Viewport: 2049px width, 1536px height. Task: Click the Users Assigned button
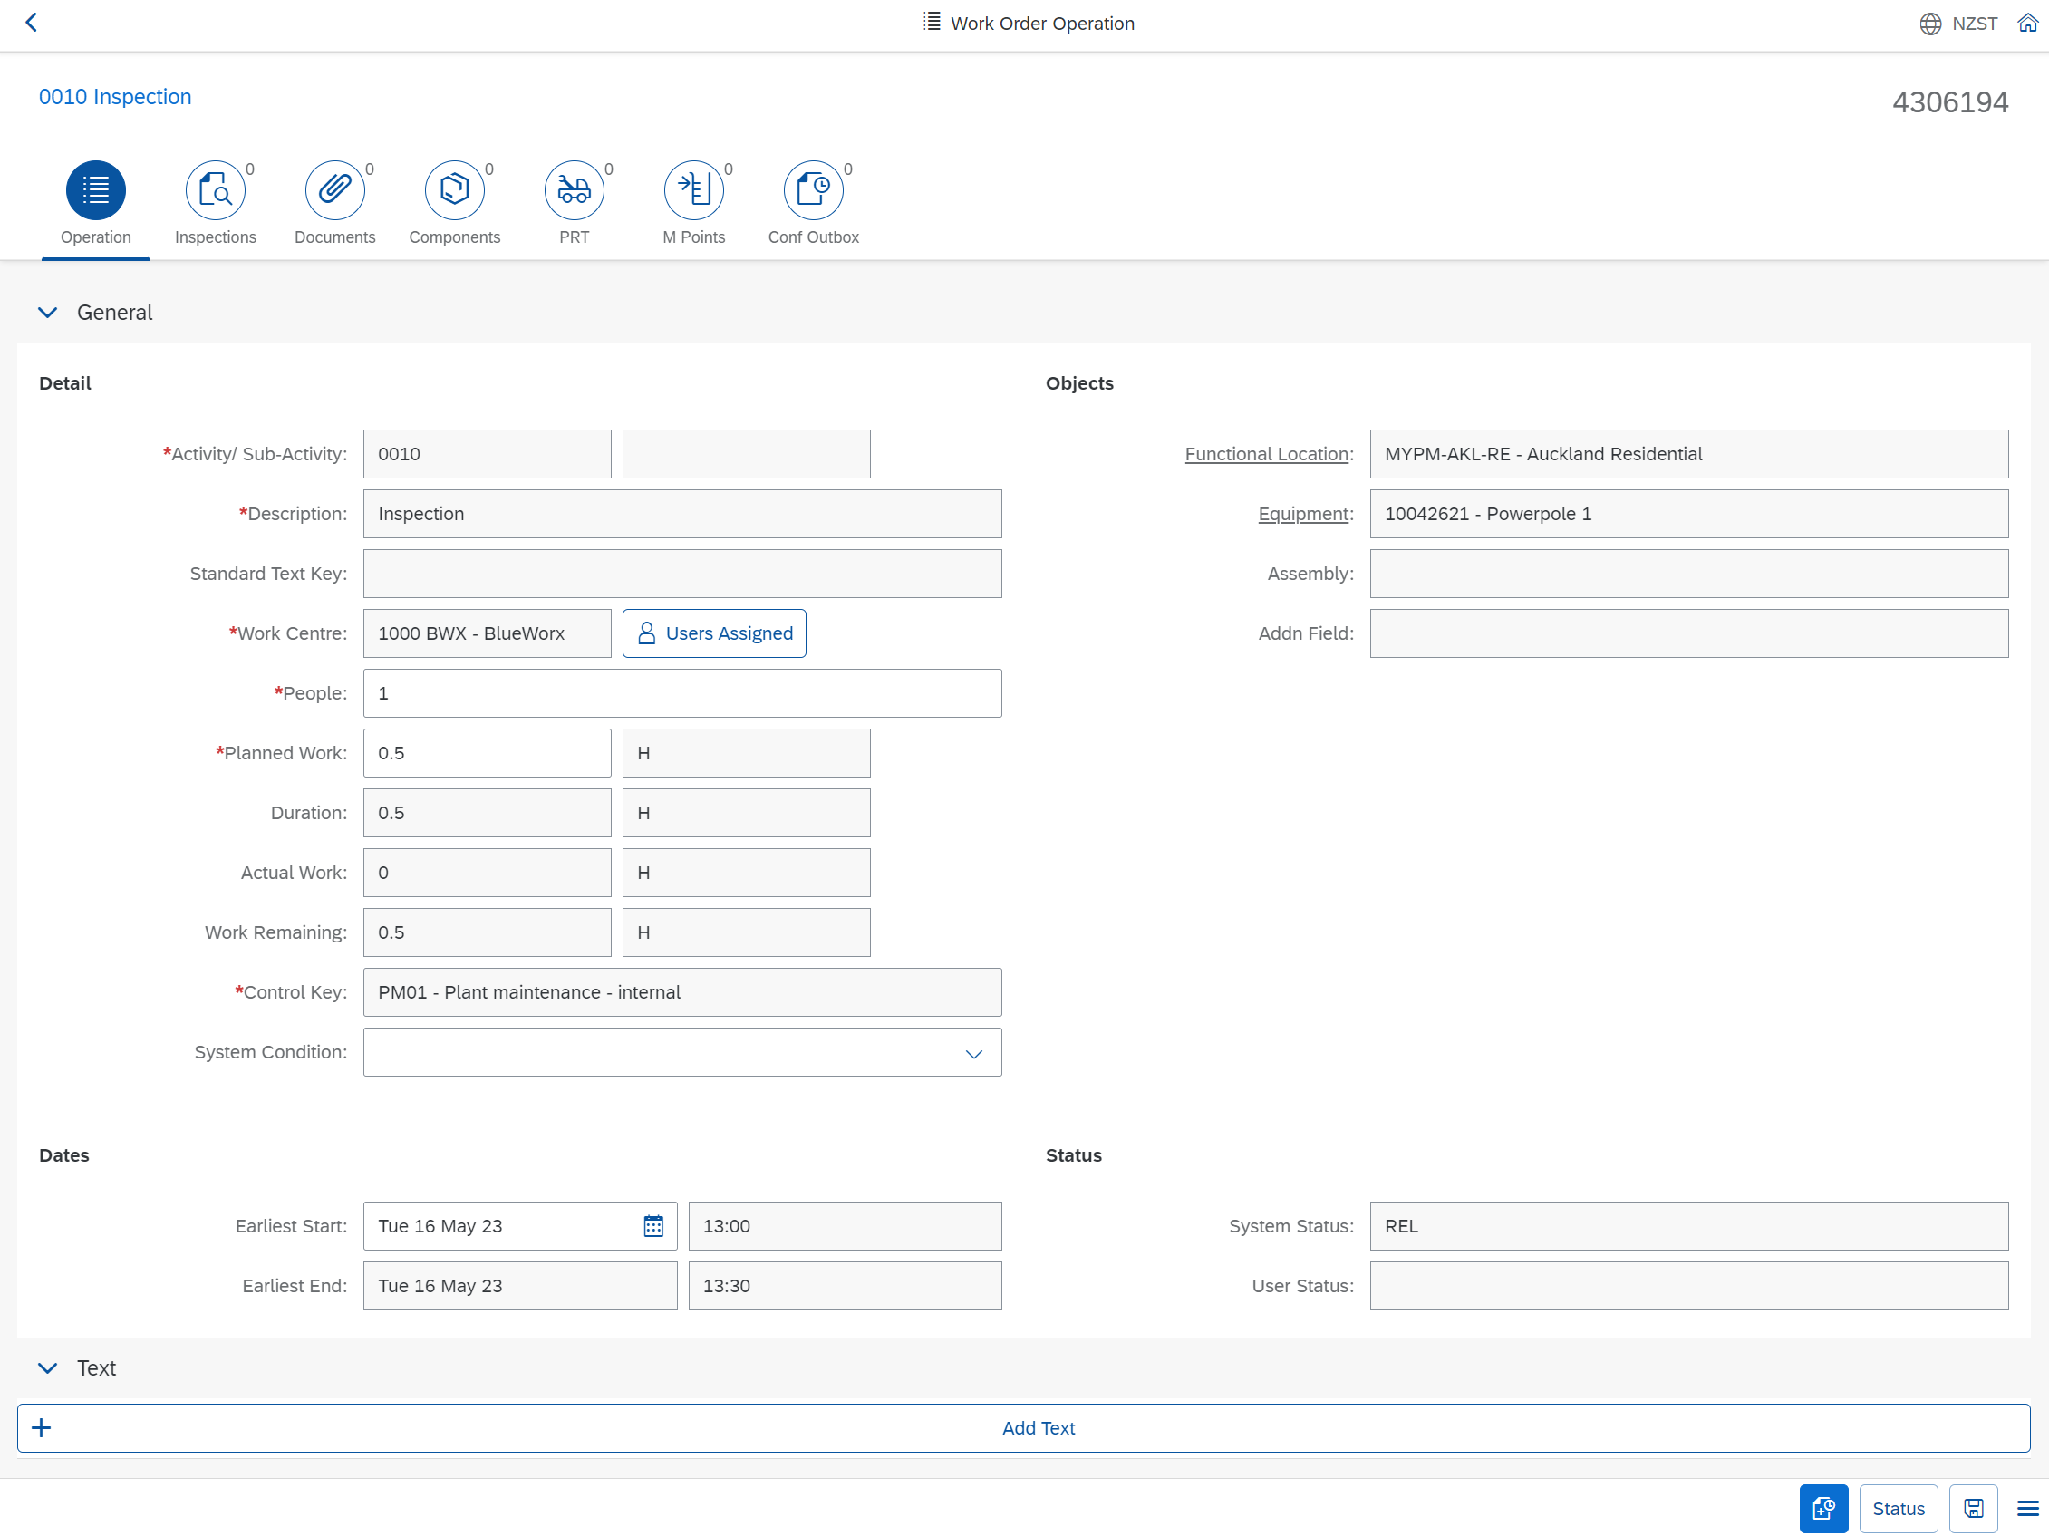pos(714,633)
